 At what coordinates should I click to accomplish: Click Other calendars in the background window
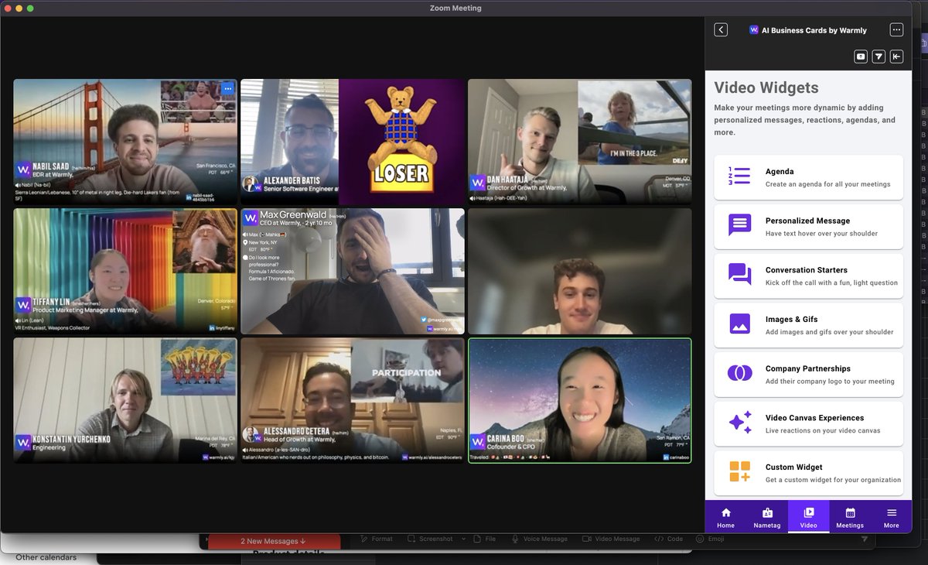[x=46, y=557]
